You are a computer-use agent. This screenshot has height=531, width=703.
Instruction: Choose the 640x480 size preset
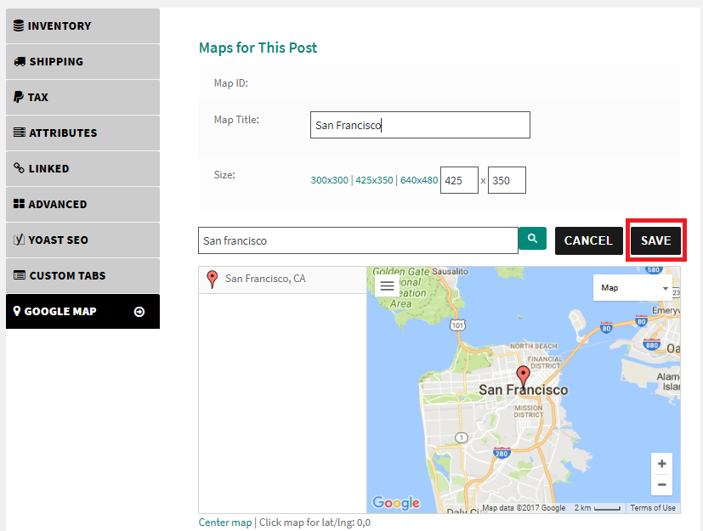(x=419, y=180)
